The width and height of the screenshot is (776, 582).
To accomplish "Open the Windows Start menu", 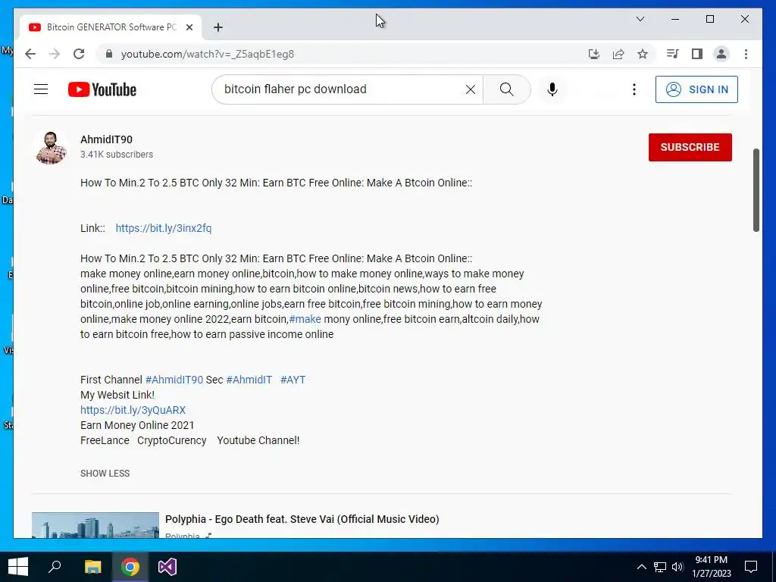I will tap(18, 567).
